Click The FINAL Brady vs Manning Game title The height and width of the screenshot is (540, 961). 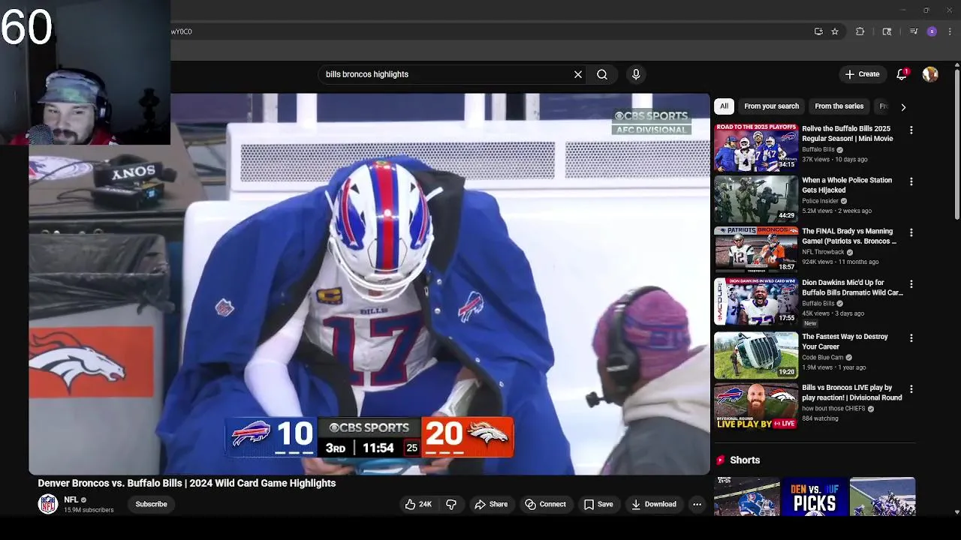(x=849, y=236)
